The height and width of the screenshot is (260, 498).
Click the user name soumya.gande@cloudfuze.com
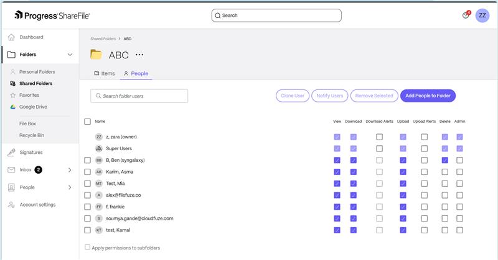pos(139,218)
